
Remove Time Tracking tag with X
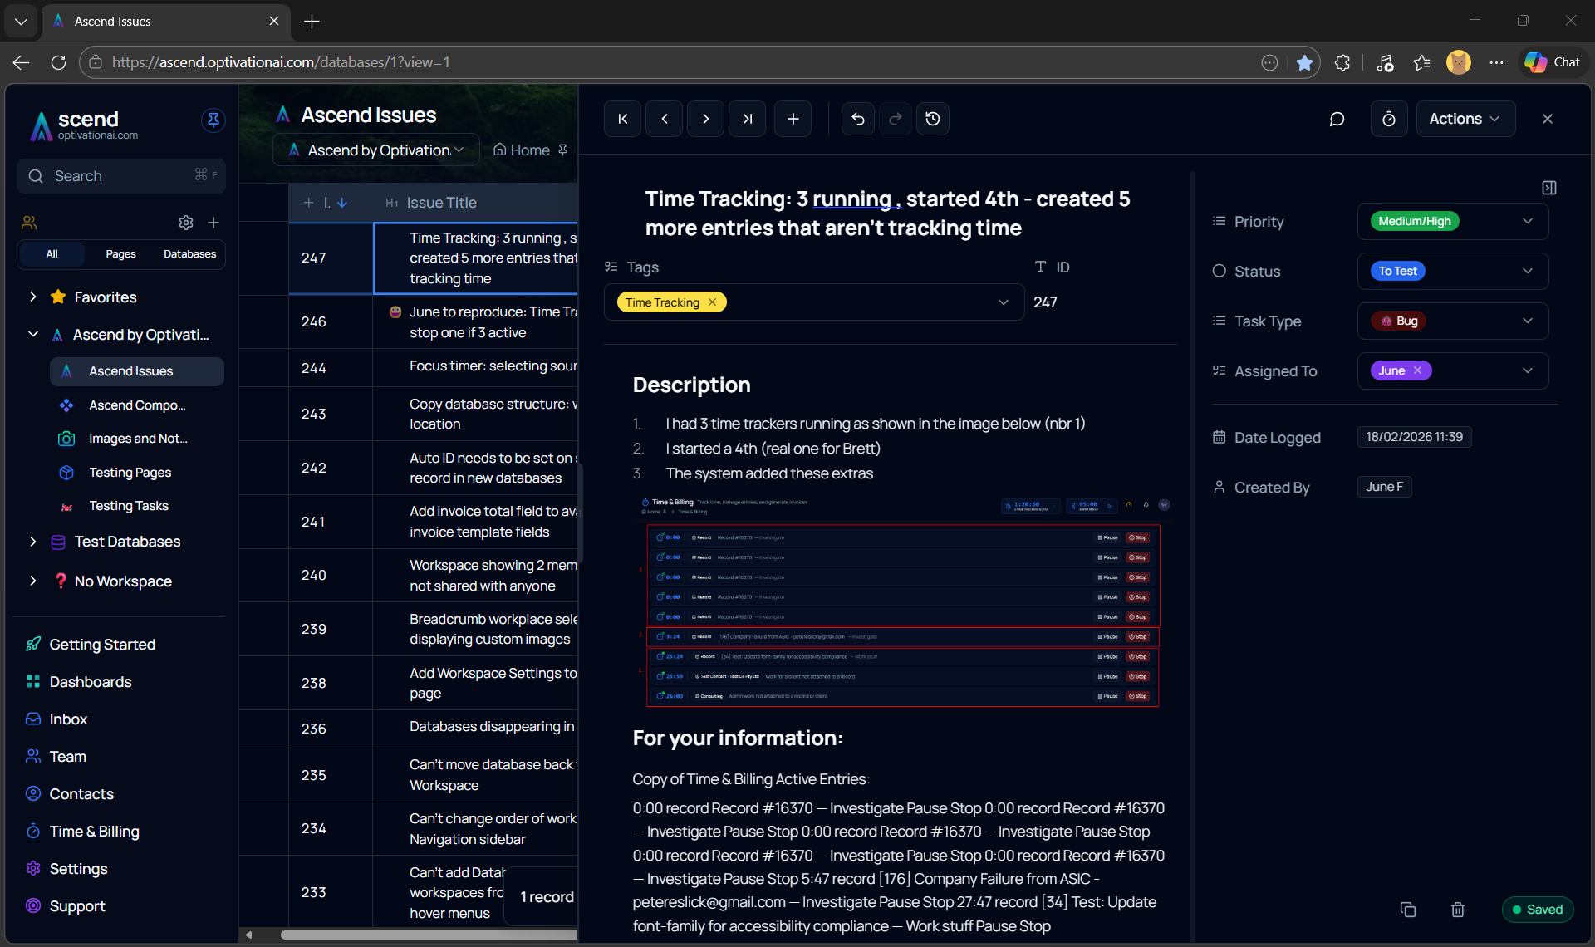(x=712, y=302)
